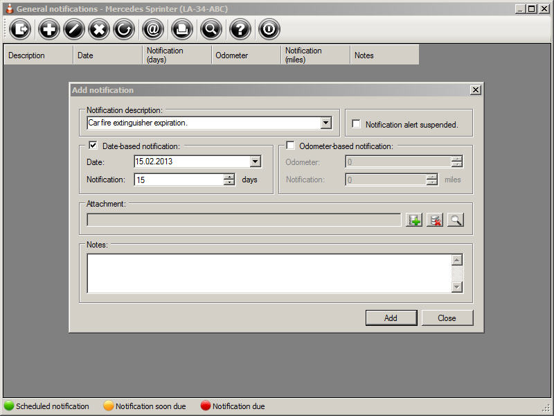Remove the attachment with the red X icon
Image resolution: width=554 pixels, height=416 pixels.
[435, 220]
